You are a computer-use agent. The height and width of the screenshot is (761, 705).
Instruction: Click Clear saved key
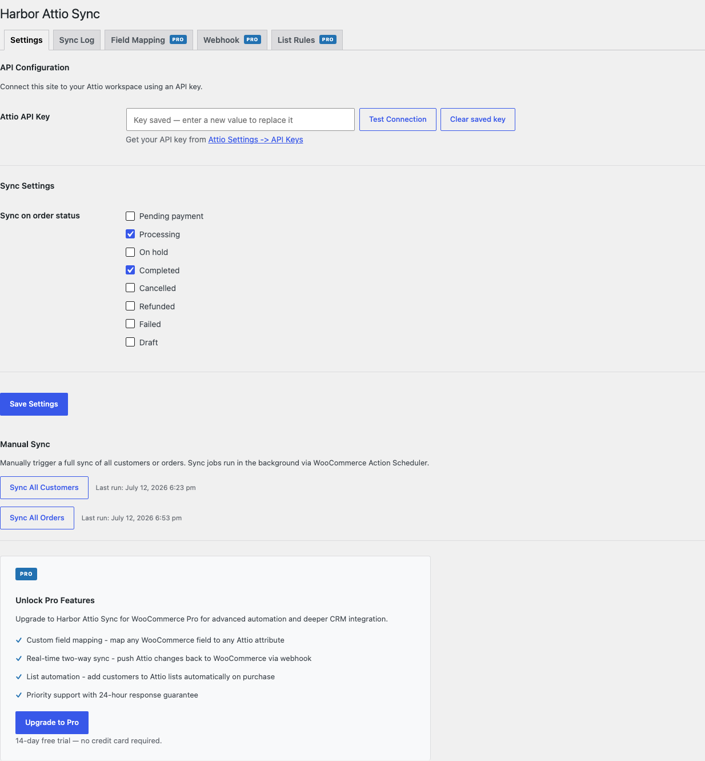point(478,119)
